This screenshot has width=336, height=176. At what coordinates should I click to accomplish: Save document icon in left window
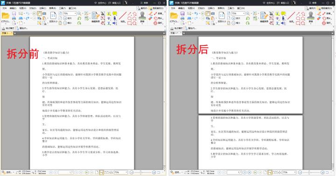coord(14,13)
